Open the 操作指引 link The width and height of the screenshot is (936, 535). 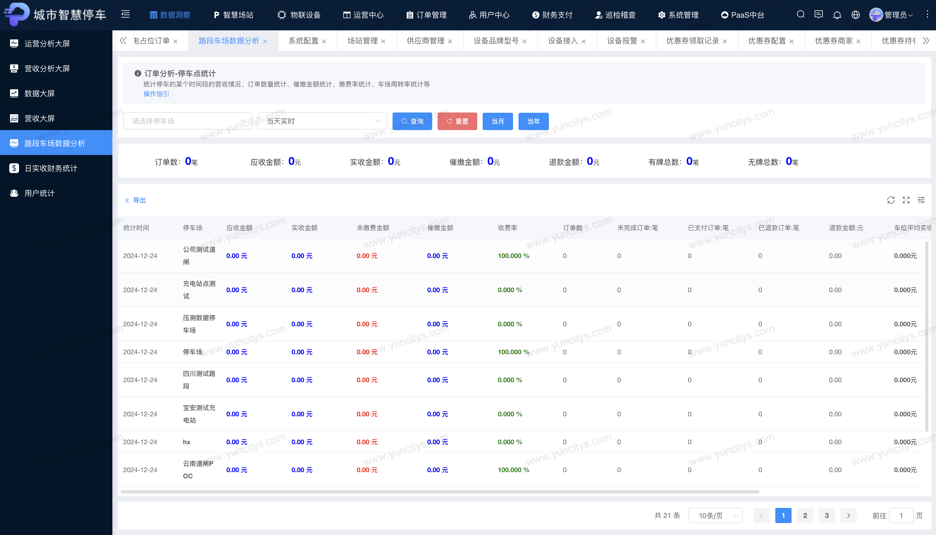tap(156, 94)
